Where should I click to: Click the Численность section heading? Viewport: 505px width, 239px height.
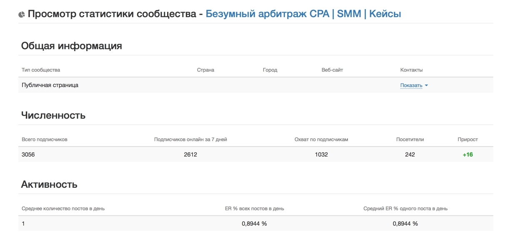(x=53, y=115)
